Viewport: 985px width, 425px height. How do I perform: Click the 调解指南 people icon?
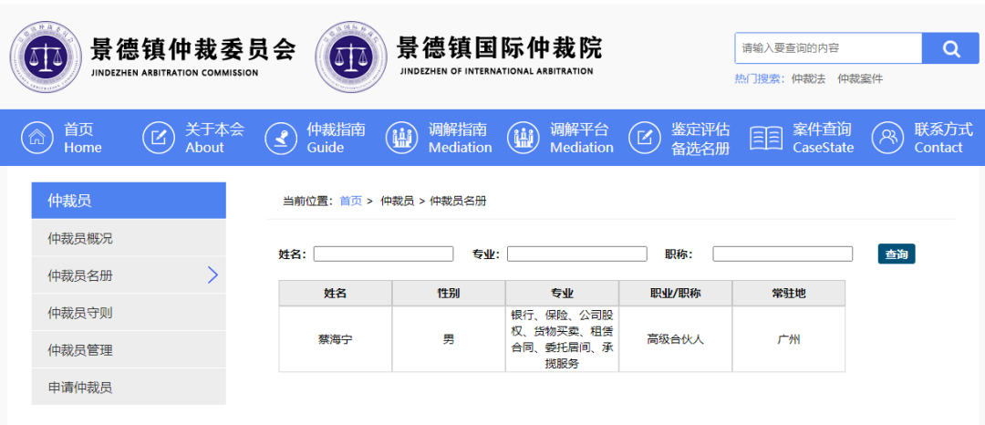[402, 138]
